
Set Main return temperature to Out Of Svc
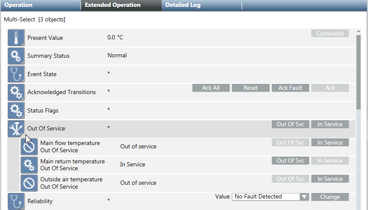(x=290, y=161)
